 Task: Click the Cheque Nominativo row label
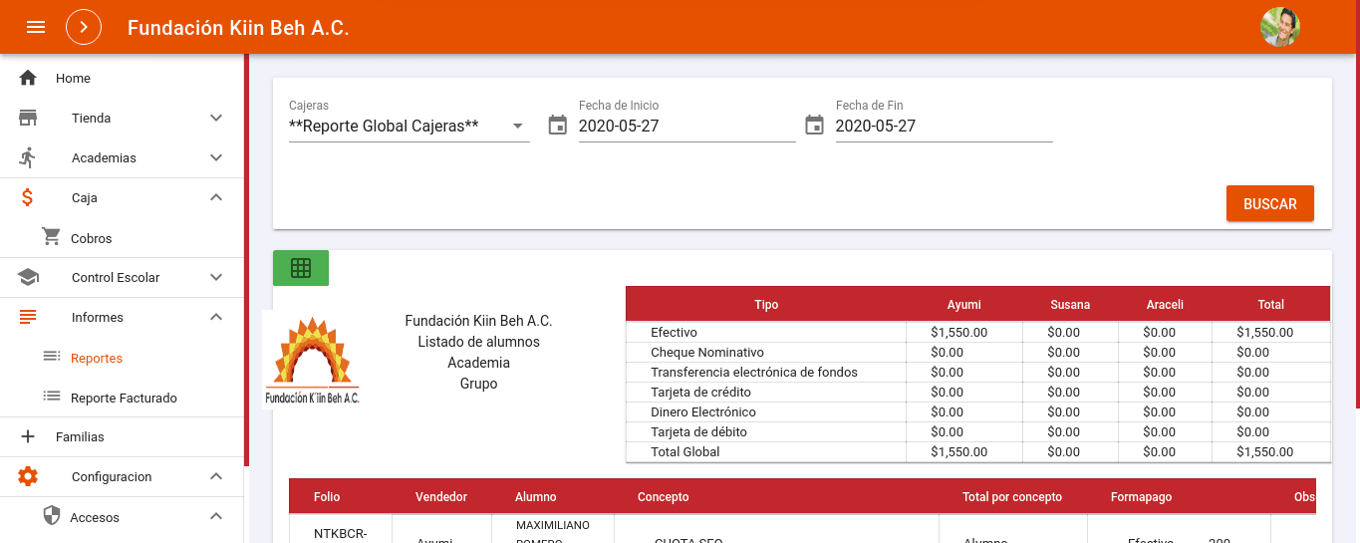coord(707,352)
